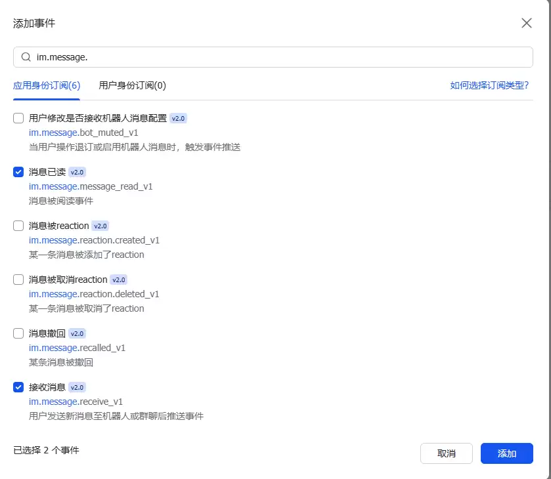Enable the 用户修改是否接收机器人消息配置 checkbox

[18, 118]
